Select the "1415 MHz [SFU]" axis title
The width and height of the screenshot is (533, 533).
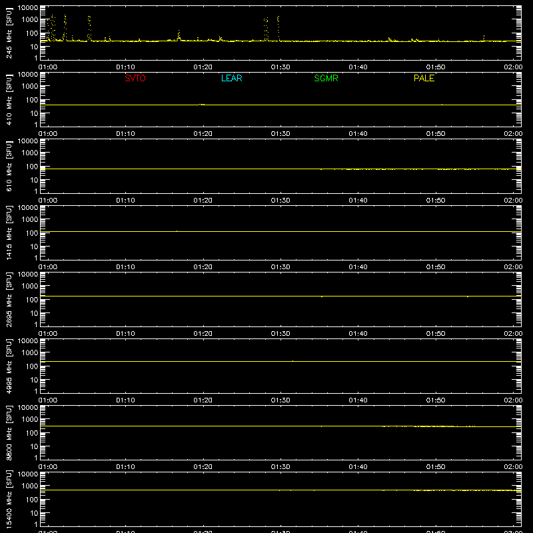tap(9, 233)
